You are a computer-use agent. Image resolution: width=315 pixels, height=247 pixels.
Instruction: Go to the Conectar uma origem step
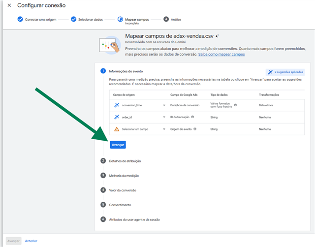40,20
